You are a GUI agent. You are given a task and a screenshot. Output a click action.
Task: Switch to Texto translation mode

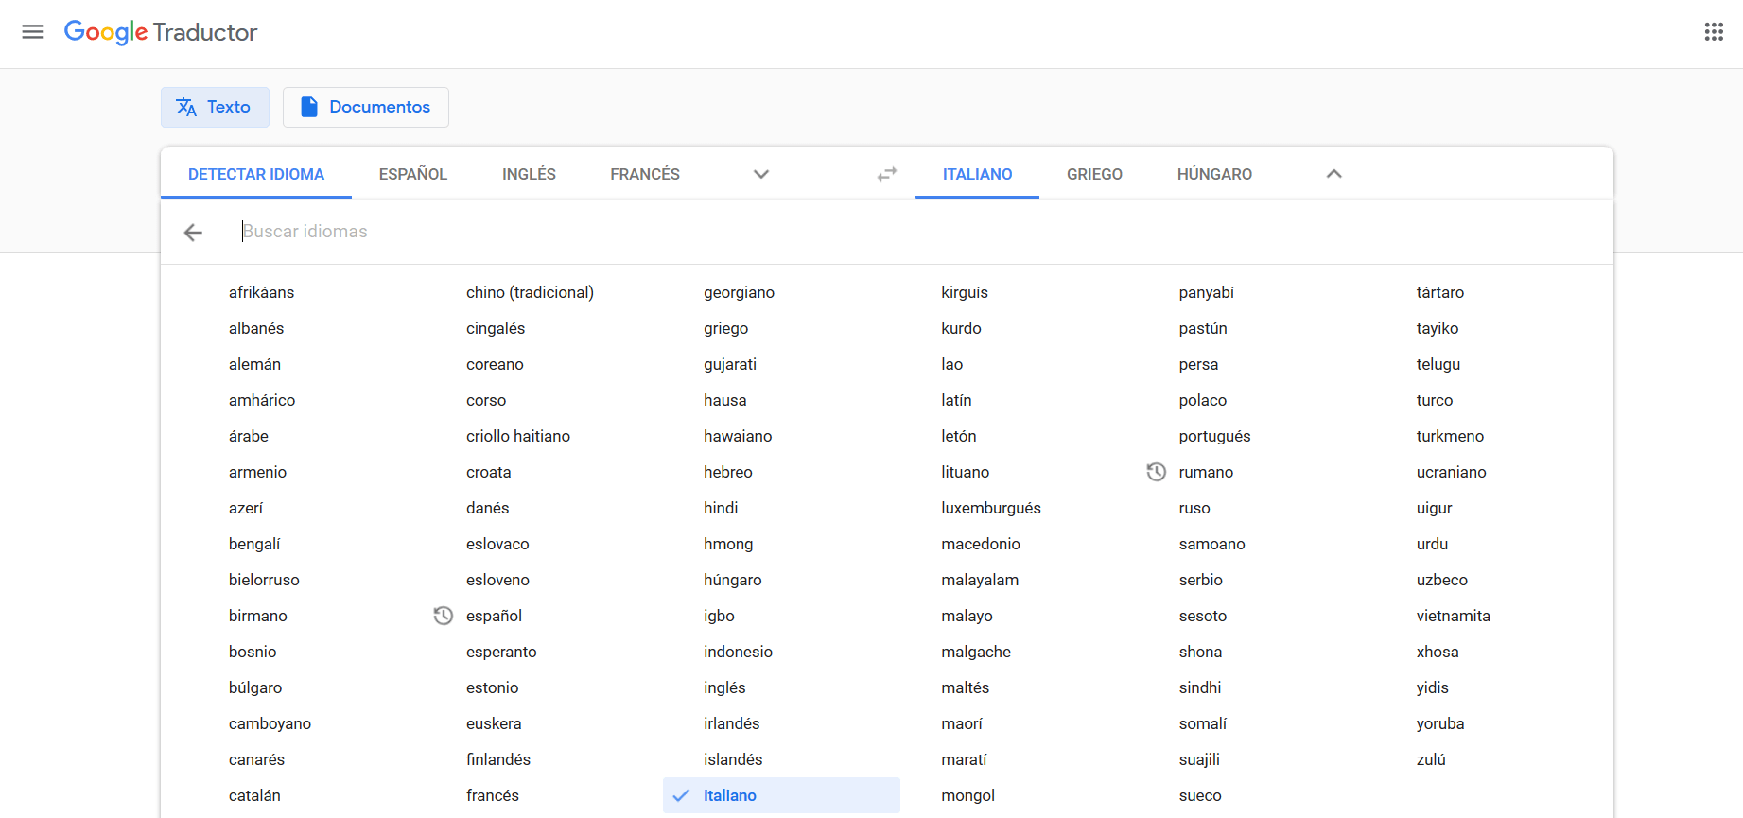(x=215, y=107)
